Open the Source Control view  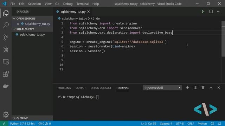6,37
